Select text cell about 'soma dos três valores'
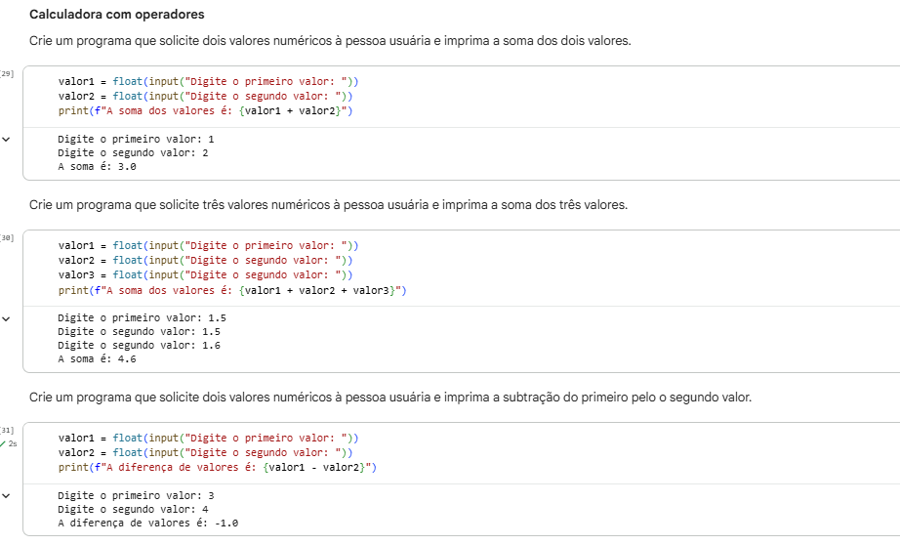900x545 pixels. pyautogui.click(x=328, y=205)
